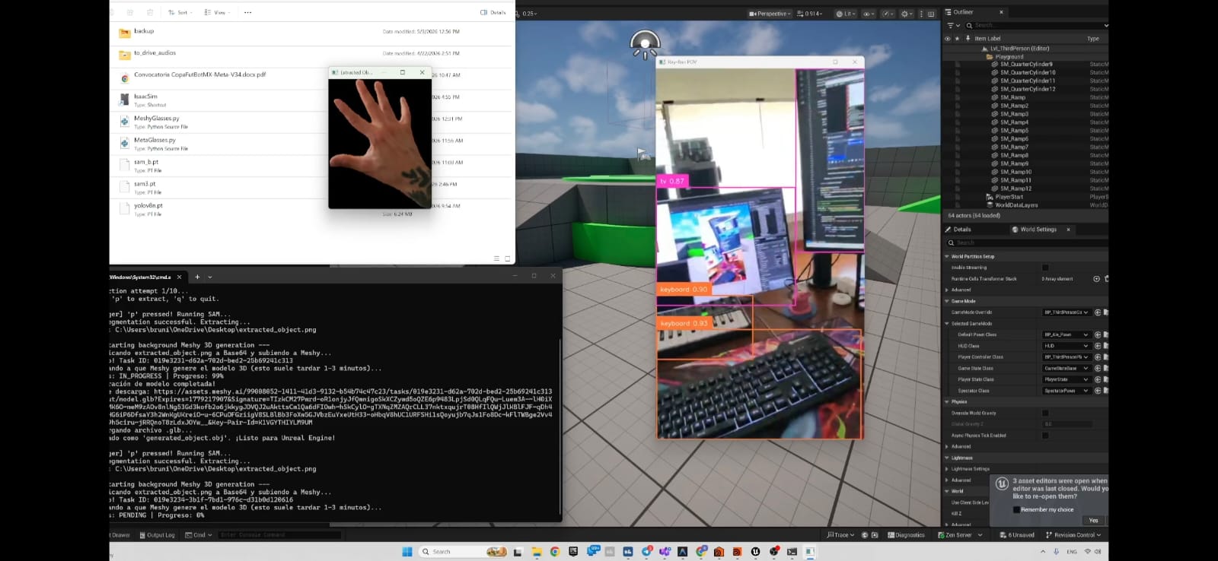Open the viewport settings gear icon
The height and width of the screenshot is (561, 1218).
click(905, 14)
